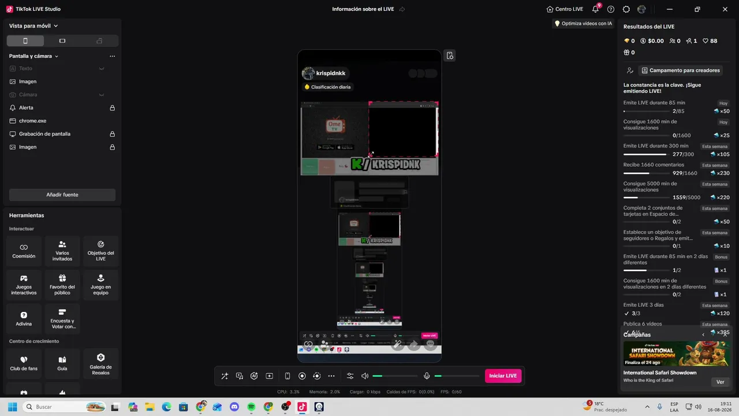Select the Alerta source row
This screenshot has height=416, width=739.
pos(62,108)
